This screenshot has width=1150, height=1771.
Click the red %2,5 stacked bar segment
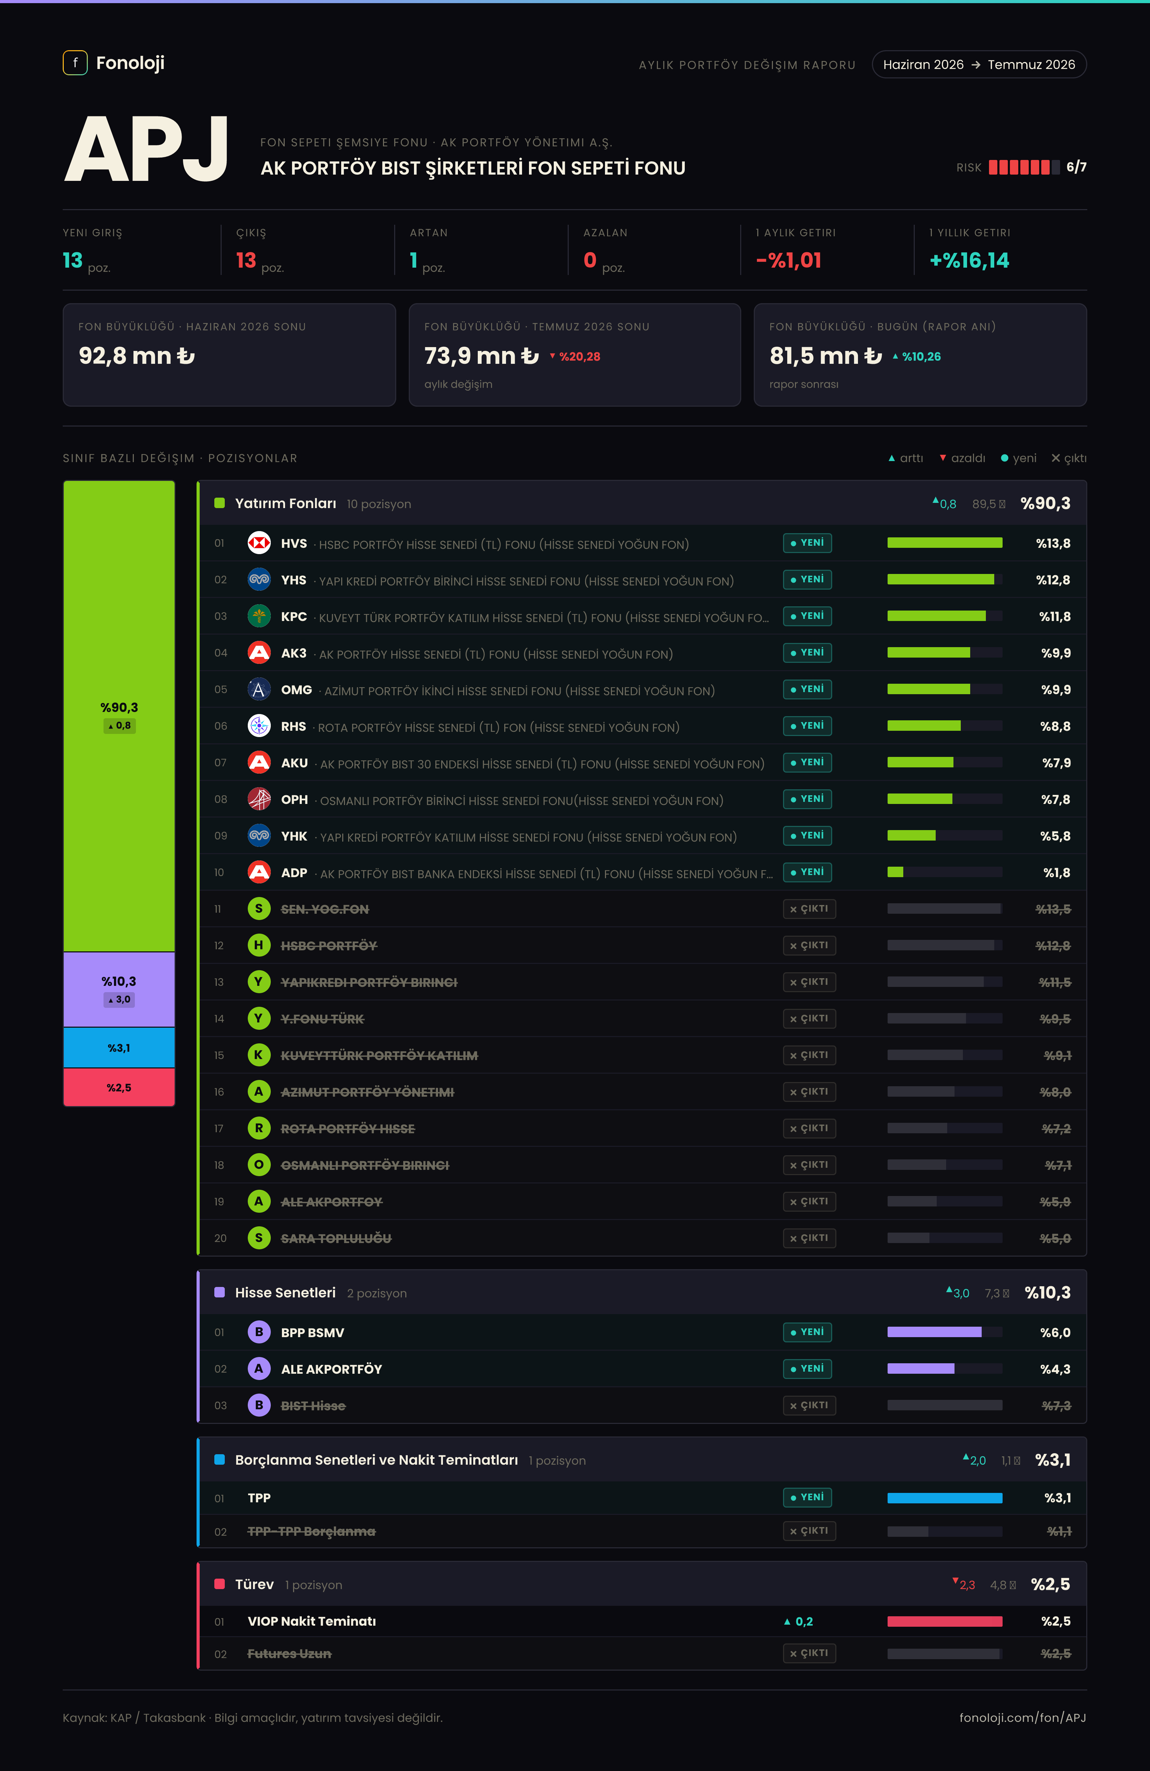click(119, 1087)
